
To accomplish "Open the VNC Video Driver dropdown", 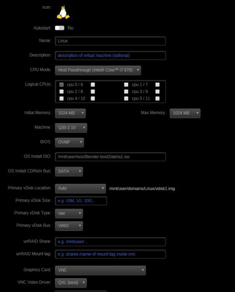I will 71,283.
